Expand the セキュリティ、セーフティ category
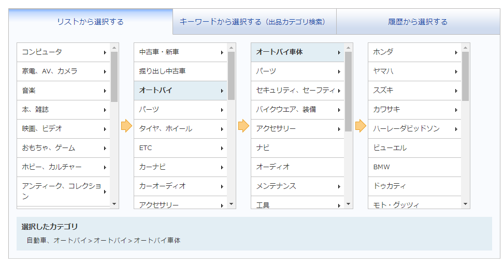503x265 pixels. click(298, 91)
